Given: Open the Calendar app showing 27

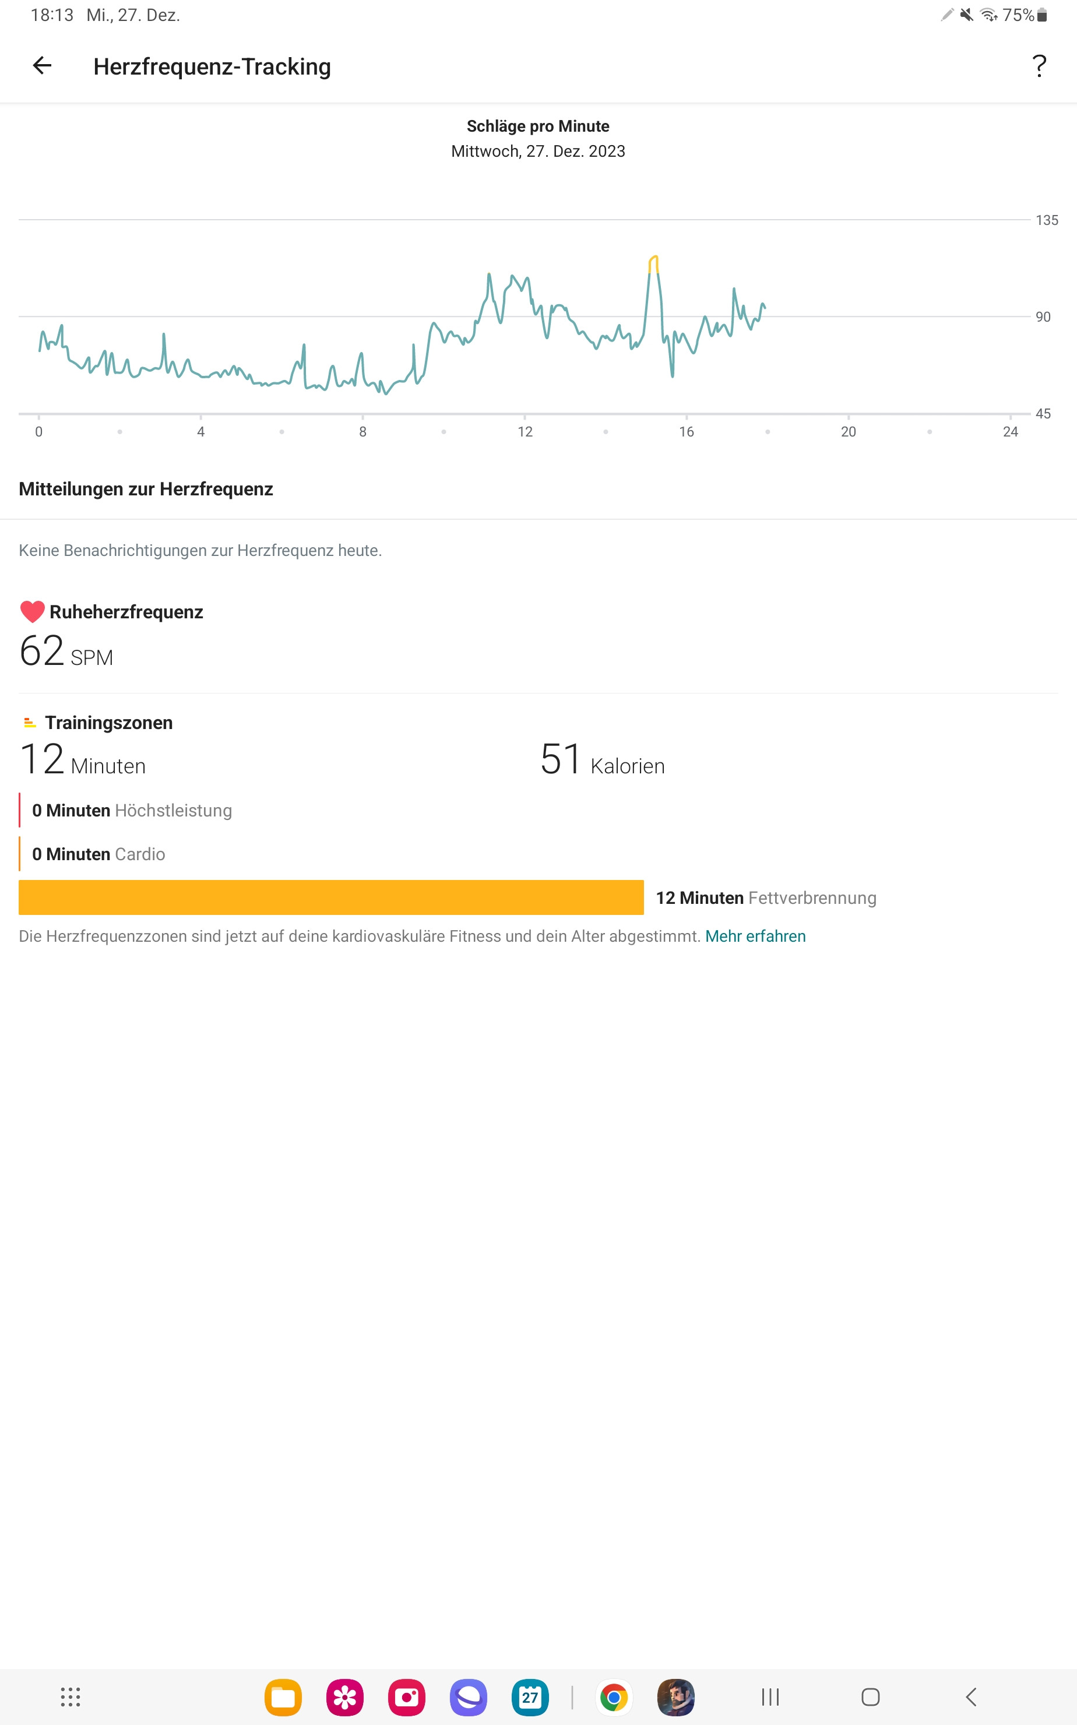Looking at the screenshot, I should [530, 1698].
